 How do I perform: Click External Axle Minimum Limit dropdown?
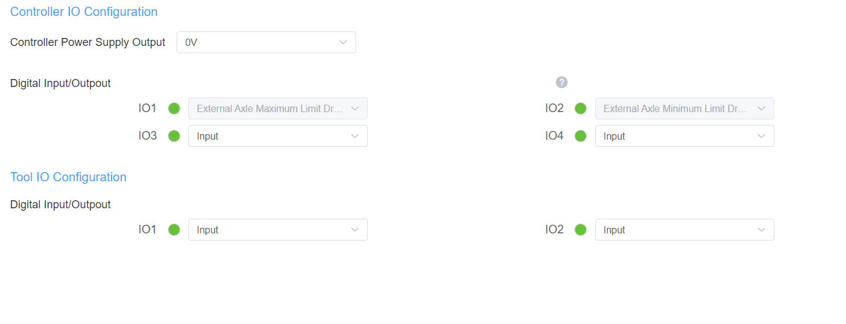tap(684, 108)
